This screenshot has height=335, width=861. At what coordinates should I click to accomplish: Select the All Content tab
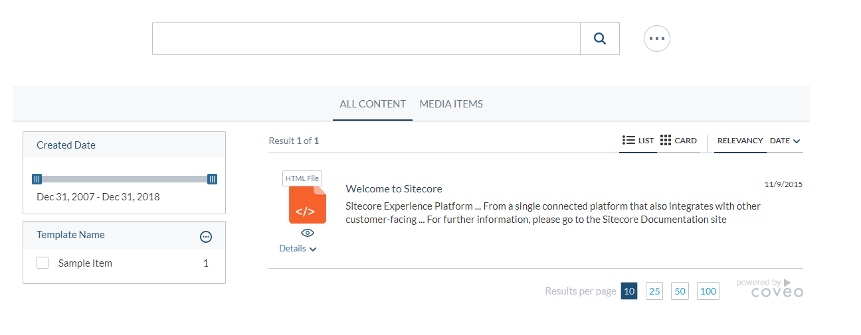[372, 104]
